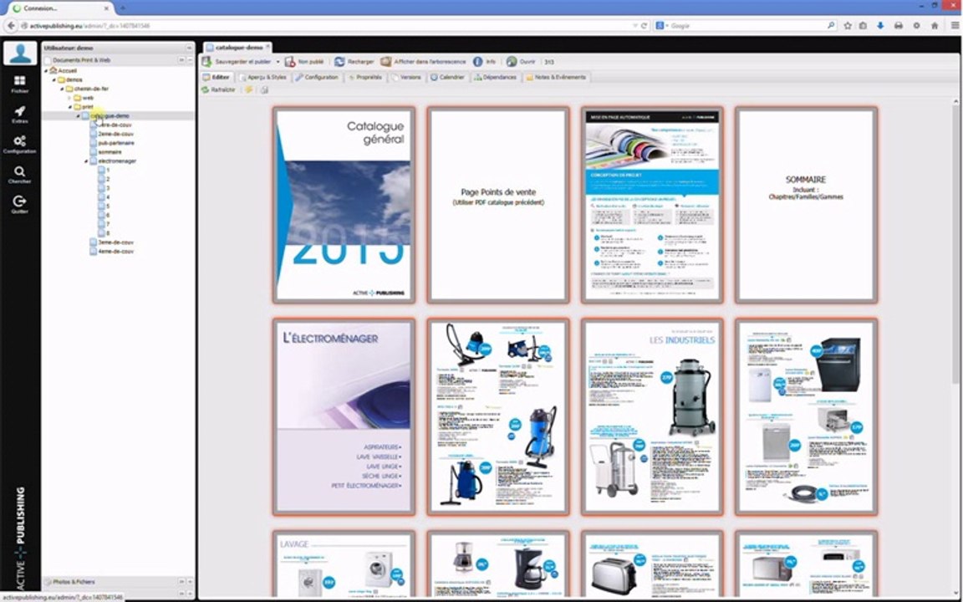This screenshot has width=963, height=602.
Task: Open the Extras rocket section
Action: click(x=20, y=115)
